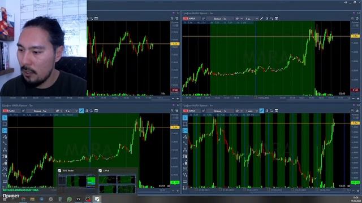
Task: Open Windows Start button
Action: pos(5,199)
